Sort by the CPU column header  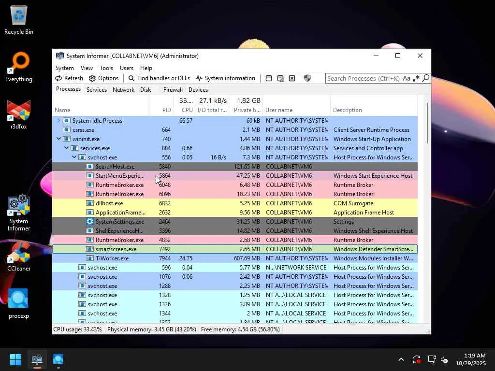pos(184,105)
